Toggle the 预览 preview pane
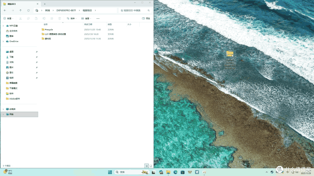The width and height of the screenshot is (314, 176). pos(146,18)
